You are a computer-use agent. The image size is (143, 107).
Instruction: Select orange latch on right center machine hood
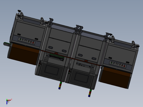click(x=86, y=61)
